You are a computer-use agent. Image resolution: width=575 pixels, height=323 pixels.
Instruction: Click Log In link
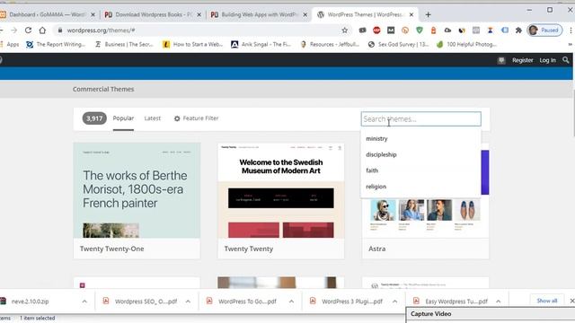tap(547, 60)
